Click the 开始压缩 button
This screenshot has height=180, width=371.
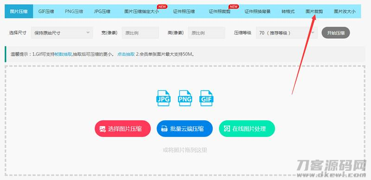point(335,33)
